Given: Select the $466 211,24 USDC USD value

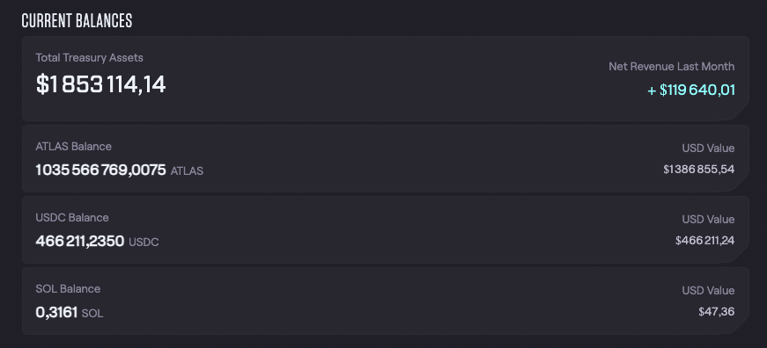Looking at the screenshot, I should click(x=704, y=241).
